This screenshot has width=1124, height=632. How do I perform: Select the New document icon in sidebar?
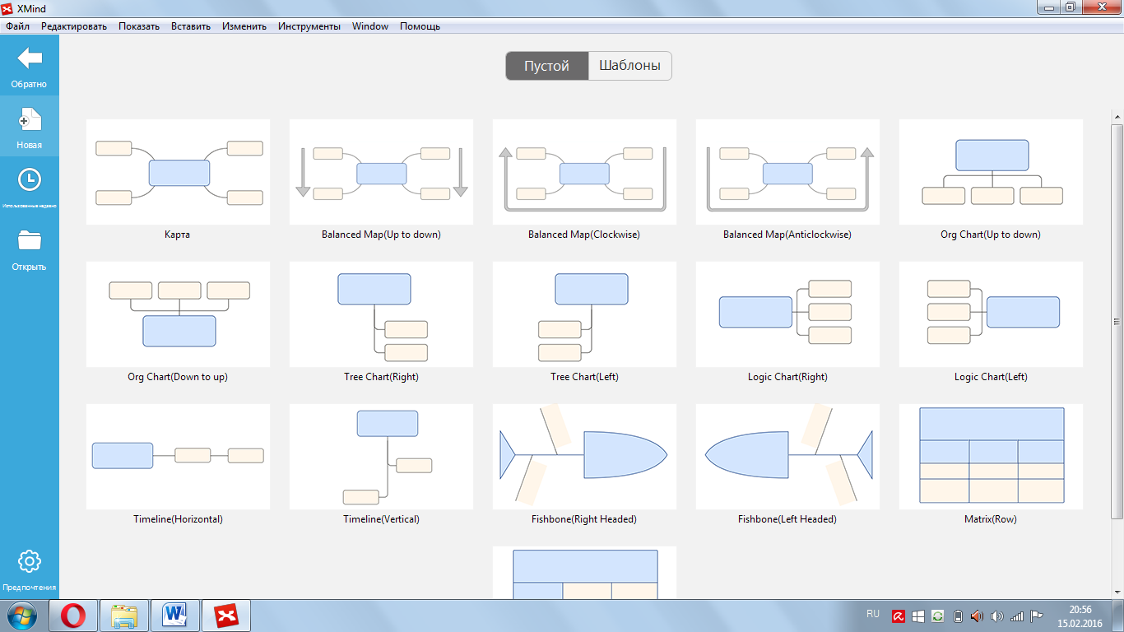point(30,119)
